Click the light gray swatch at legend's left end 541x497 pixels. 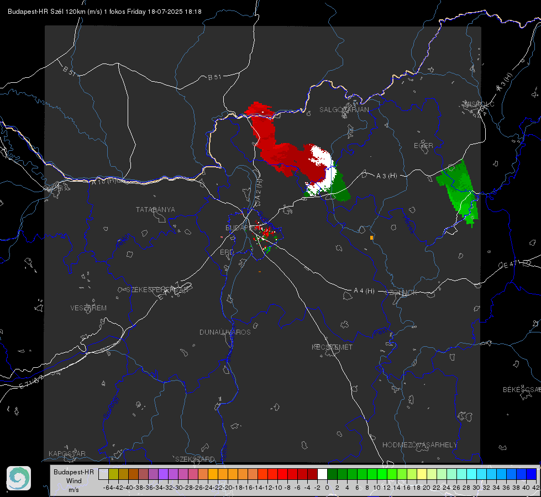[x=103, y=474]
